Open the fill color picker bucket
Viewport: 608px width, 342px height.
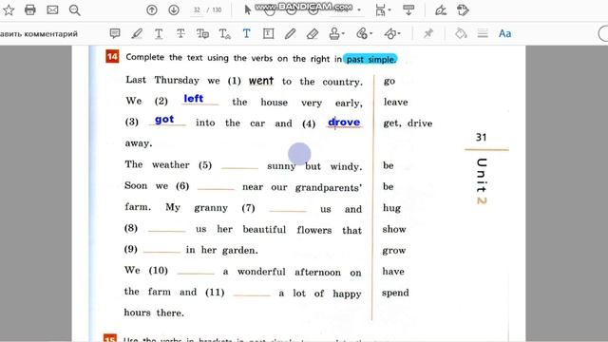(461, 34)
